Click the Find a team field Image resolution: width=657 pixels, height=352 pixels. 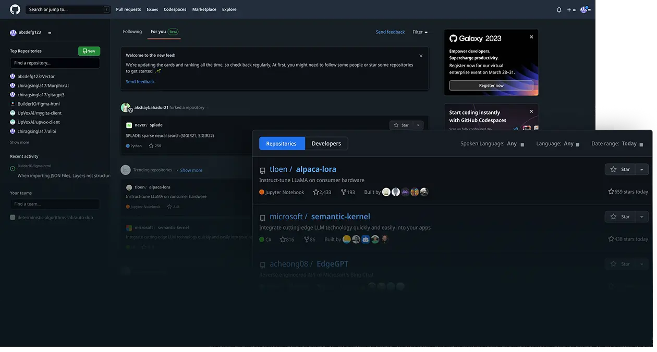pyautogui.click(x=55, y=204)
